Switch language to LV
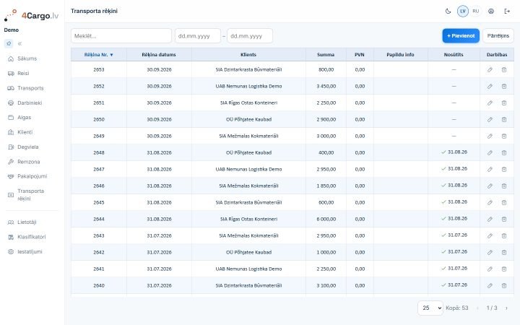Viewport: 520px width, 325px height. [463, 12]
